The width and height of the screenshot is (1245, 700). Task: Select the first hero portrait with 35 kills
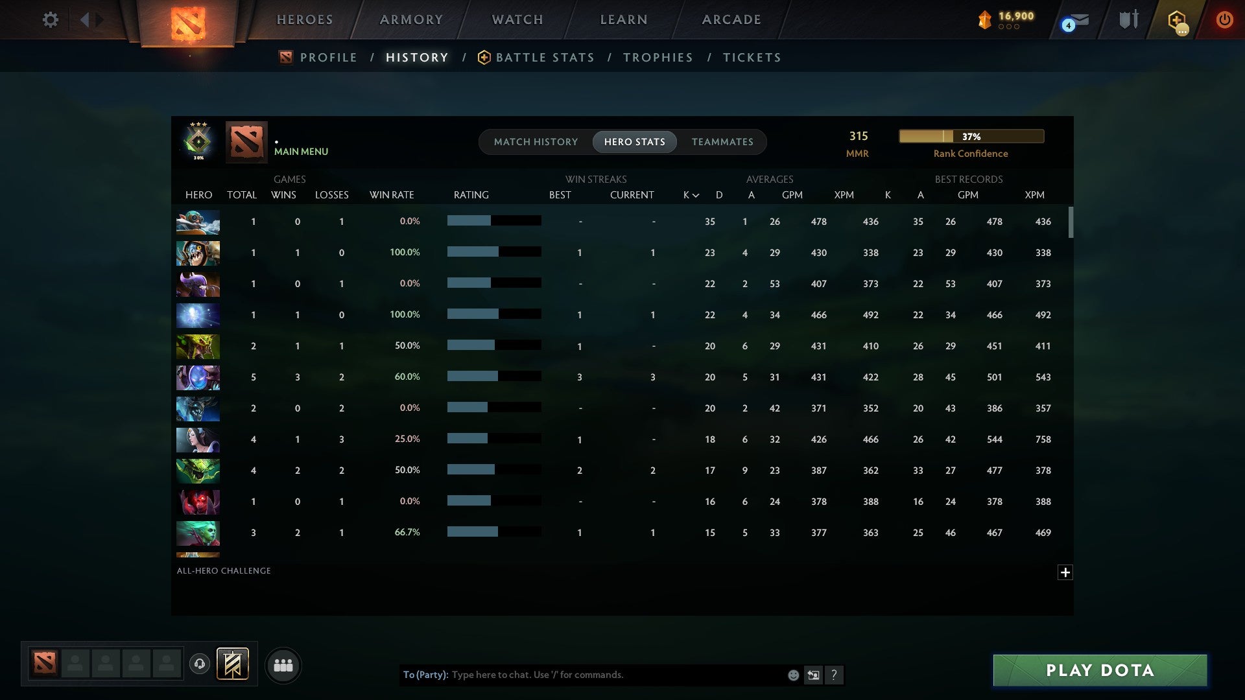click(x=198, y=222)
